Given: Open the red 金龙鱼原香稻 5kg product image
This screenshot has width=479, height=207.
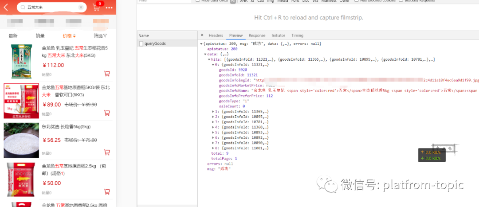Looking at the screenshot, I should coord(21,101).
